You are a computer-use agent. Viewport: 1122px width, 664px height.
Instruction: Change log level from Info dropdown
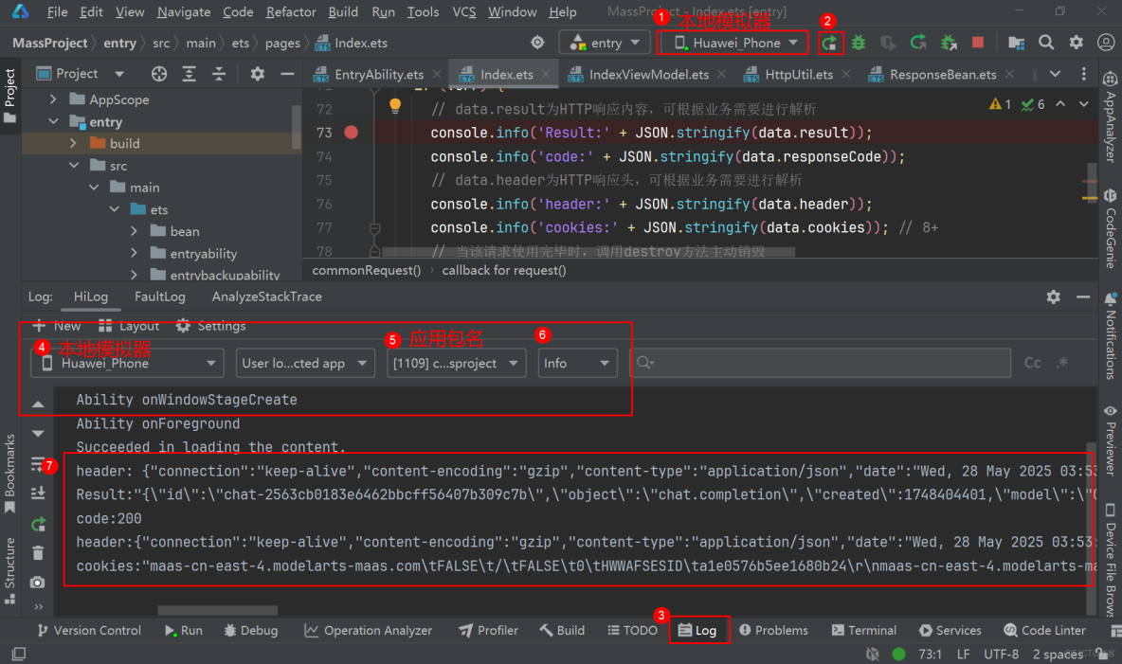click(x=577, y=363)
